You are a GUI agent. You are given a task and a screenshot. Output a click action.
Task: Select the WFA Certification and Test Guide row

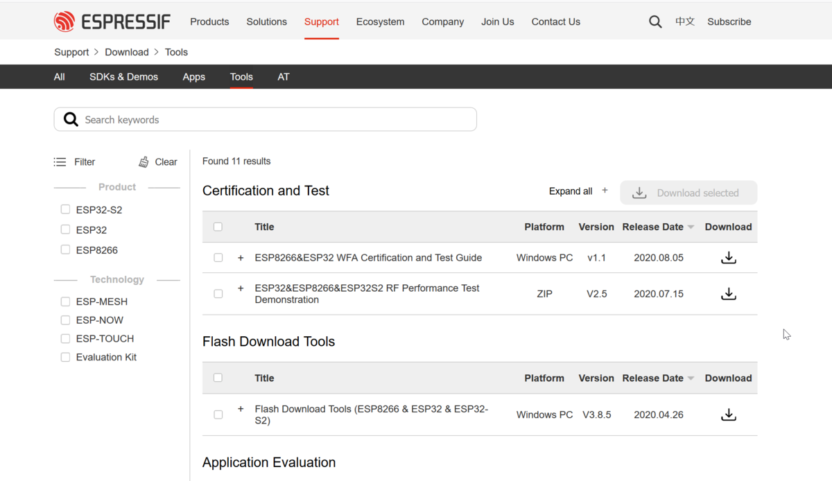tap(218, 258)
